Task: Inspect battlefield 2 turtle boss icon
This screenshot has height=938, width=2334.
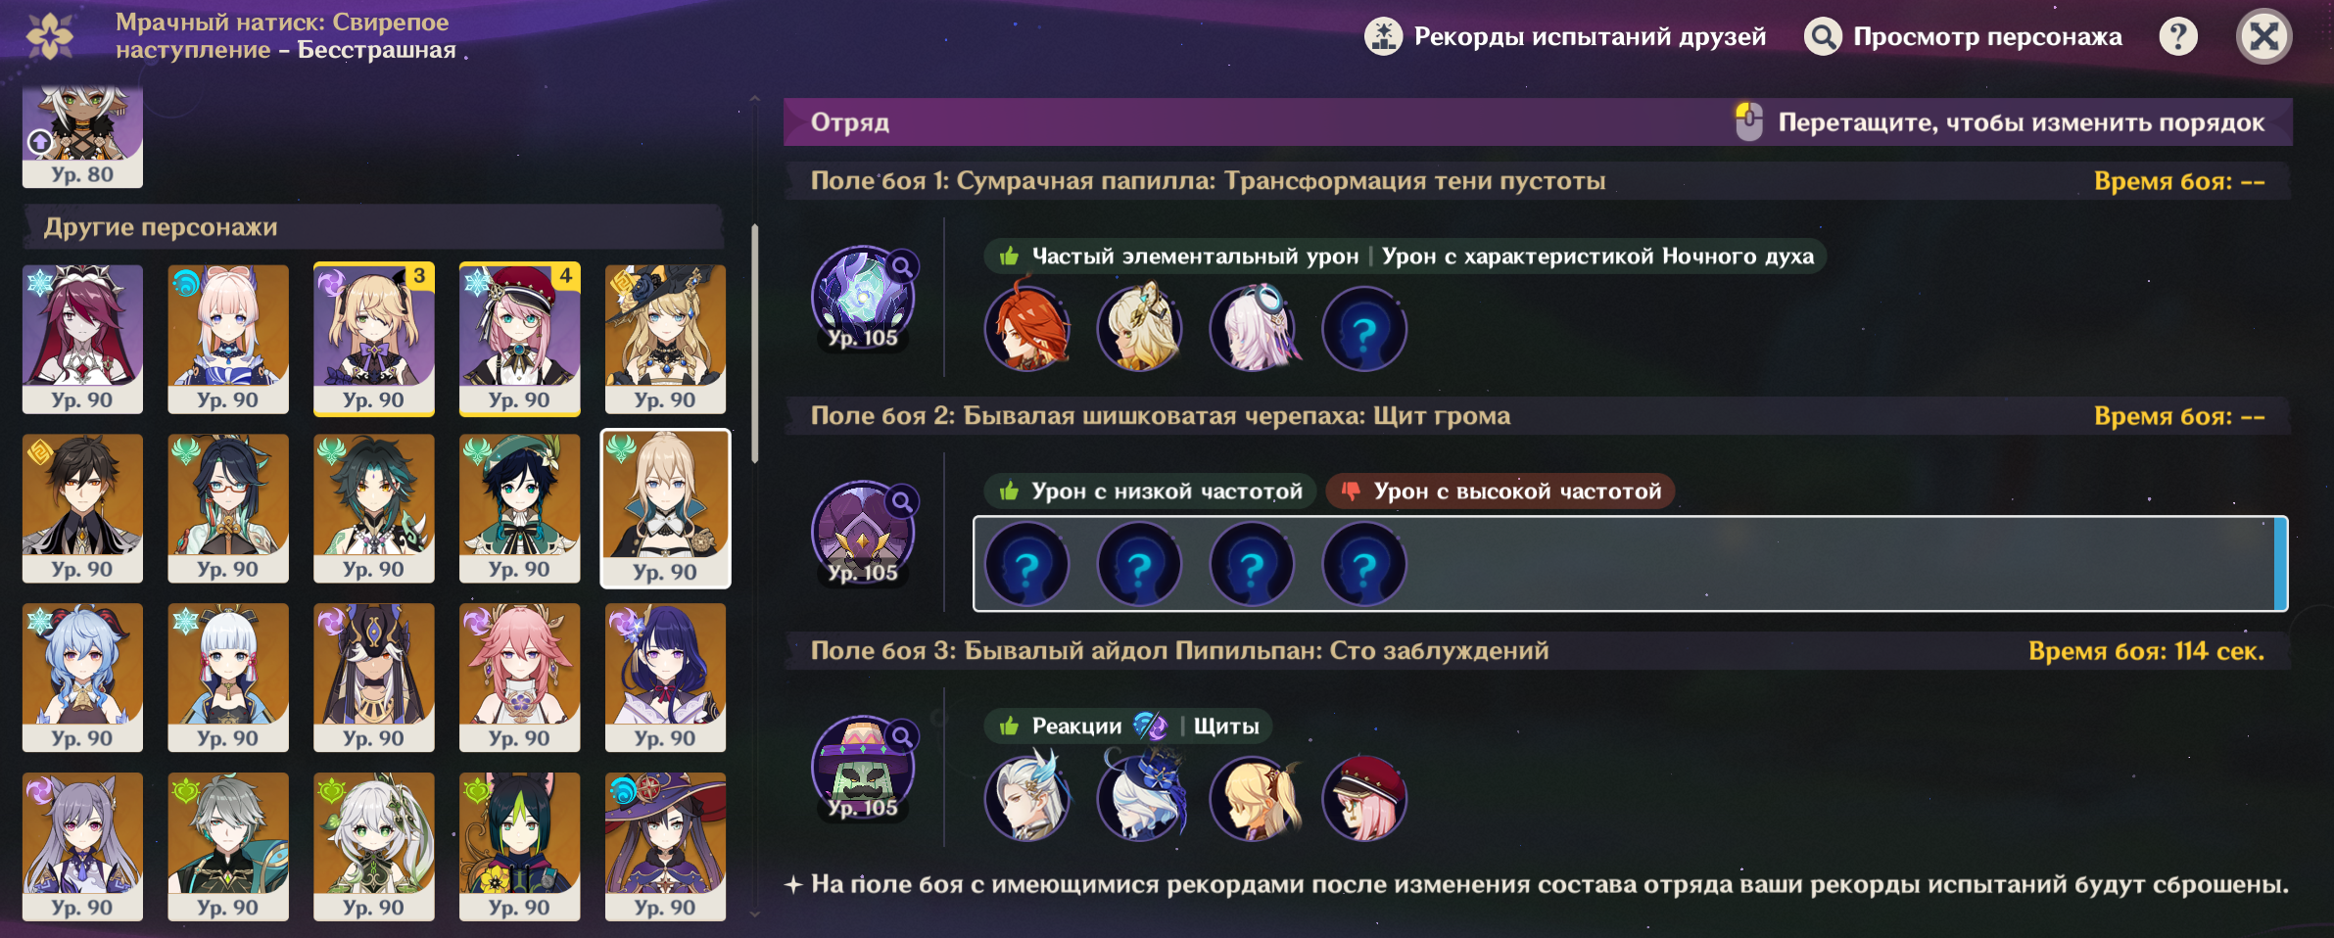Action: [x=863, y=532]
